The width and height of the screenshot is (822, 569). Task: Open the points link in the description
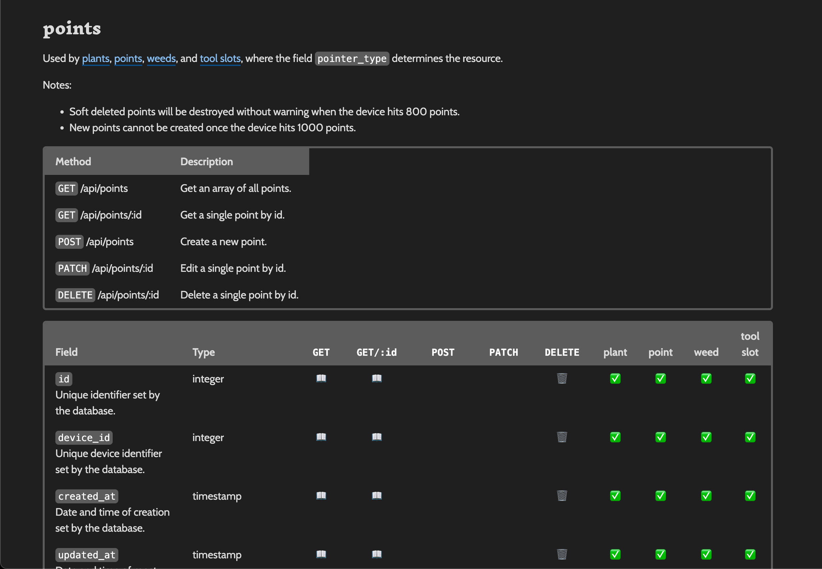(x=128, y=58)
